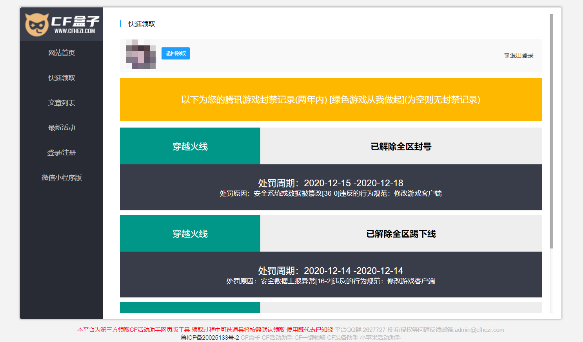Image resolution: width=583 pixels, height=342 pixels.
Task: Click 穿越火线 beside 已解除全区踢下线
Action: coord(190,234)
